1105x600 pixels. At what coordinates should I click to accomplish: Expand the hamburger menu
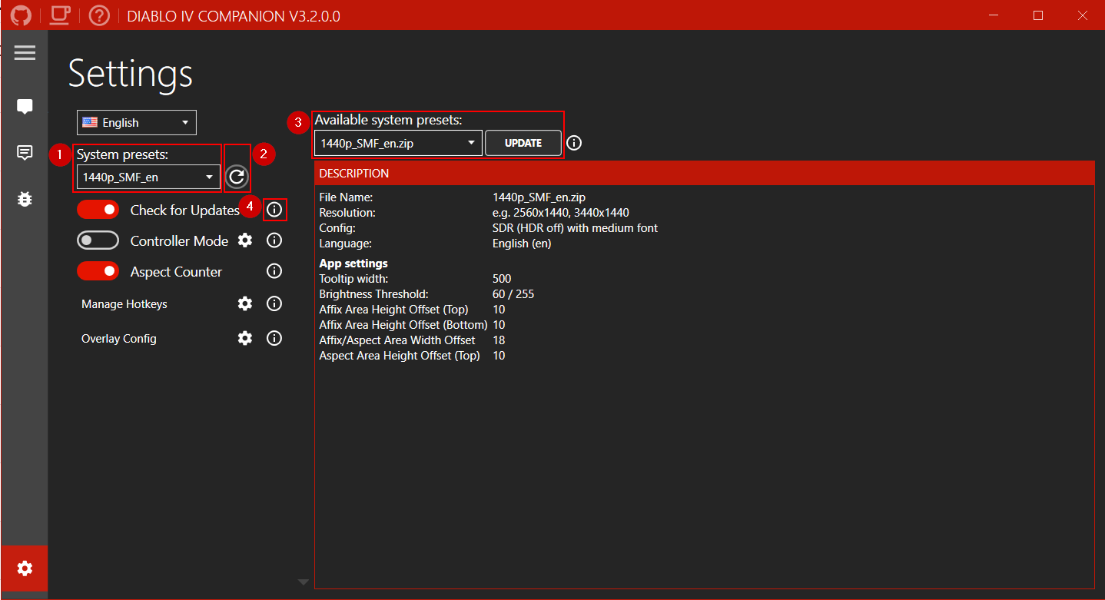point(25,52)
